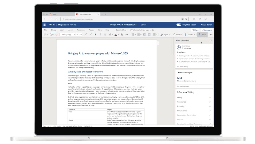Open the Styles dropdown
The height and width of the screenshot is (144, 255).
point(165,35)
